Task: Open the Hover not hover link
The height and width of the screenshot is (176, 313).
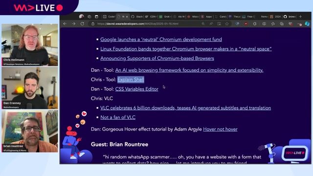Action: pyautogui.click(x=220, y=129)
